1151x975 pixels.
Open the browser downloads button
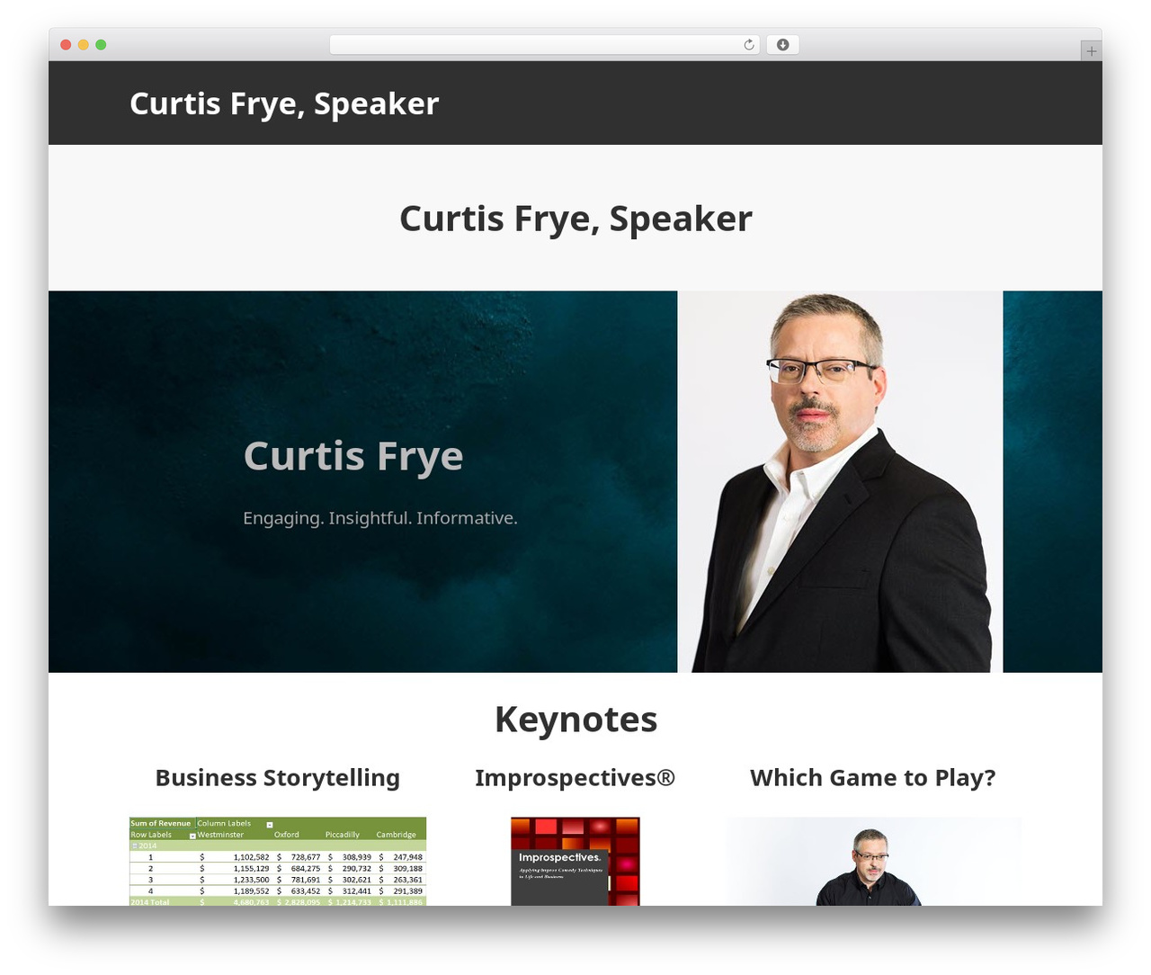click(782, 45)
